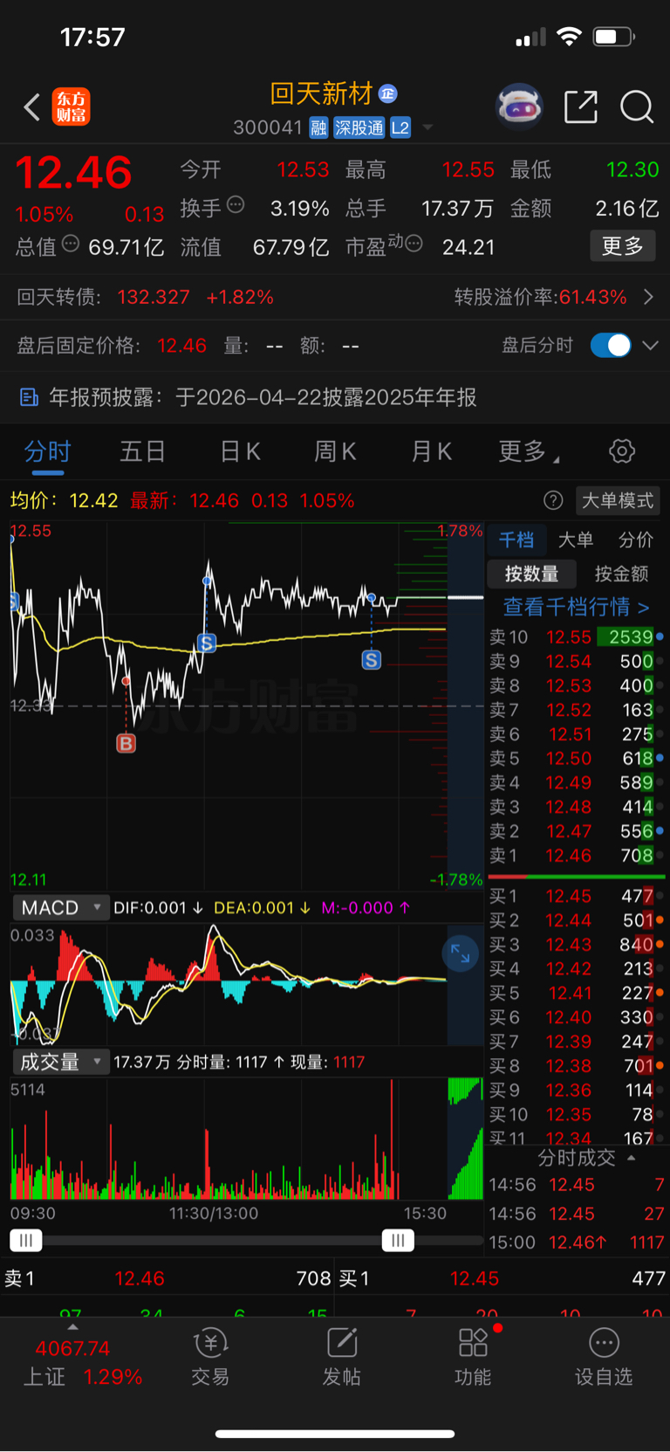
Task: Tap the info icon beside 总值
Action: (71, 244)
